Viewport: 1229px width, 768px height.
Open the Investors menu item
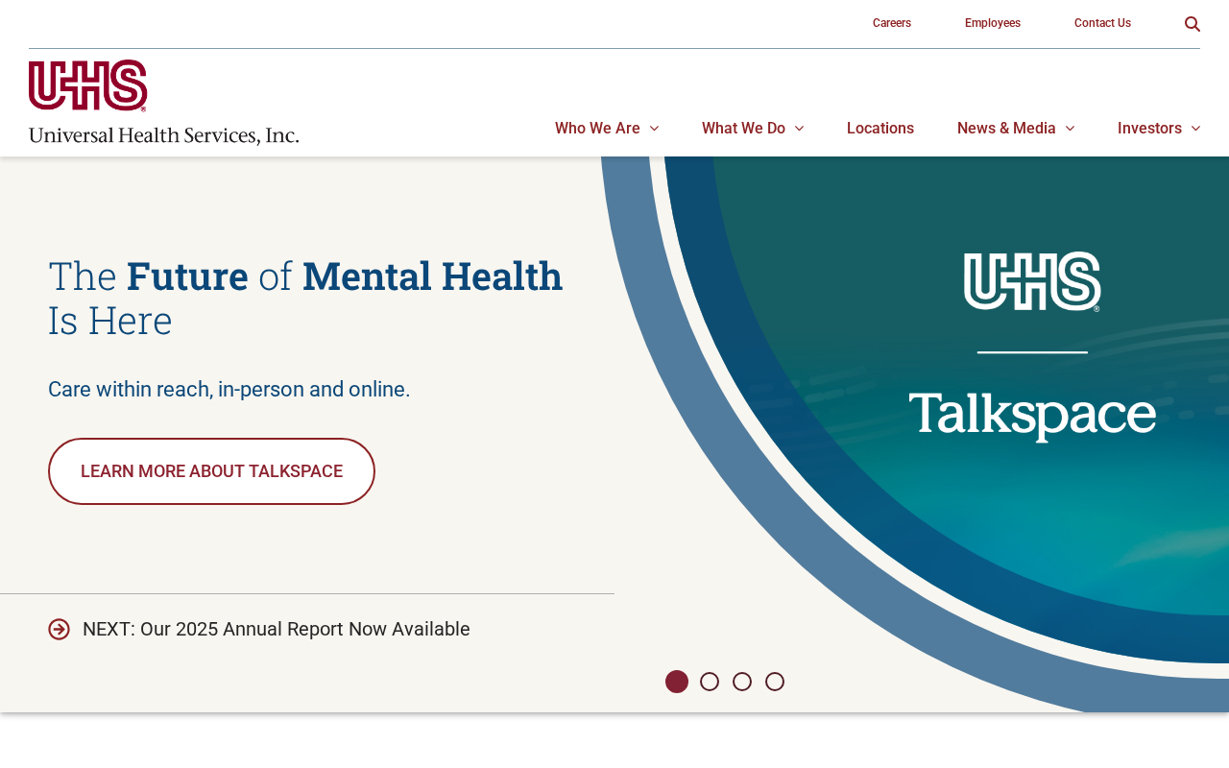(x=1149, y=129)
